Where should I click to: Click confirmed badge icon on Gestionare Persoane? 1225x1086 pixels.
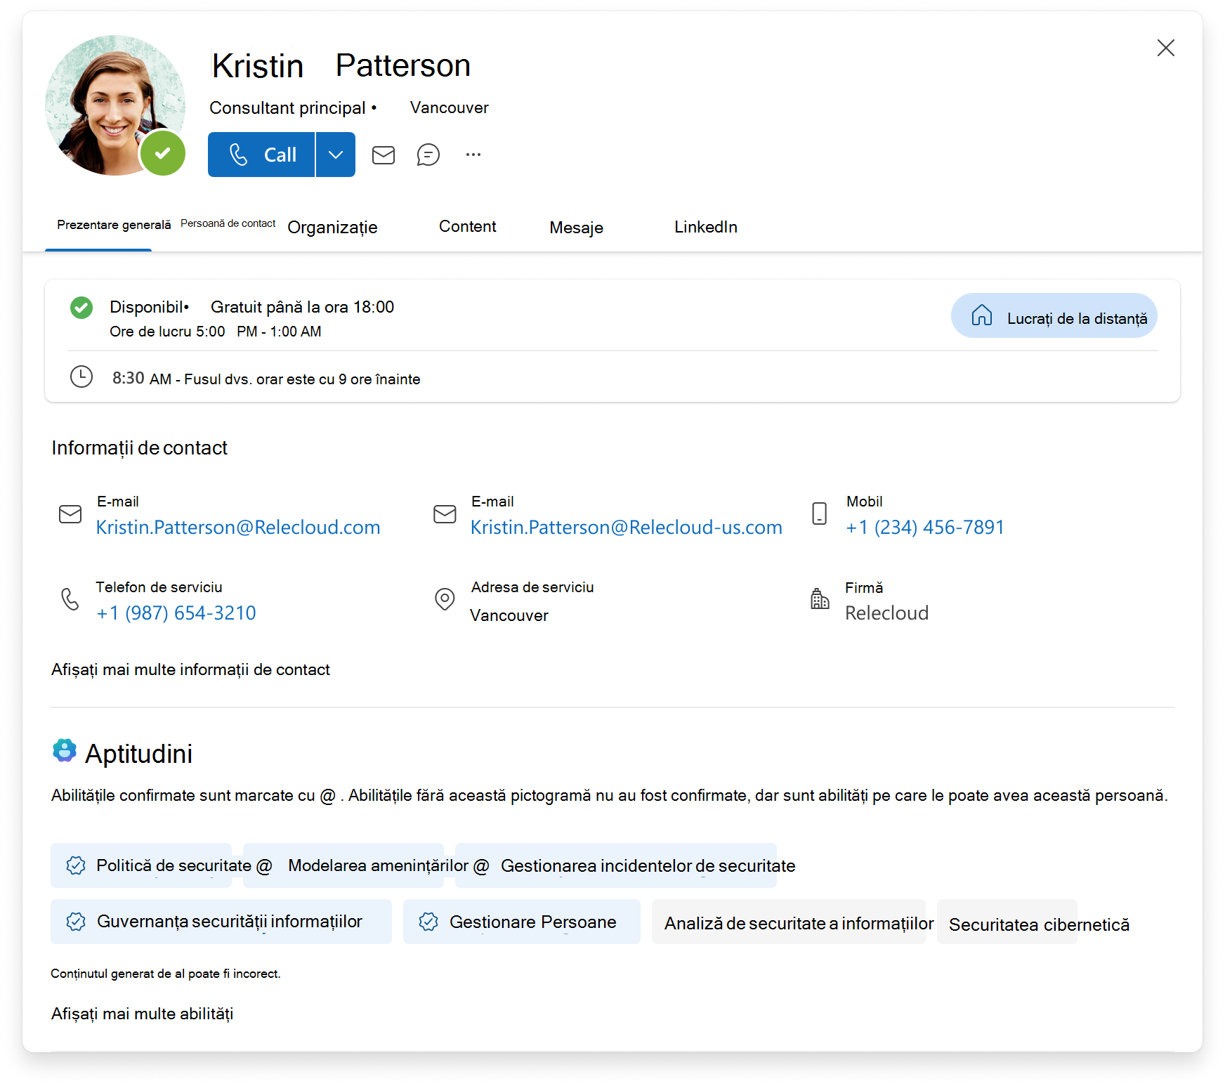pyautogui.click(x=428, y=922)
